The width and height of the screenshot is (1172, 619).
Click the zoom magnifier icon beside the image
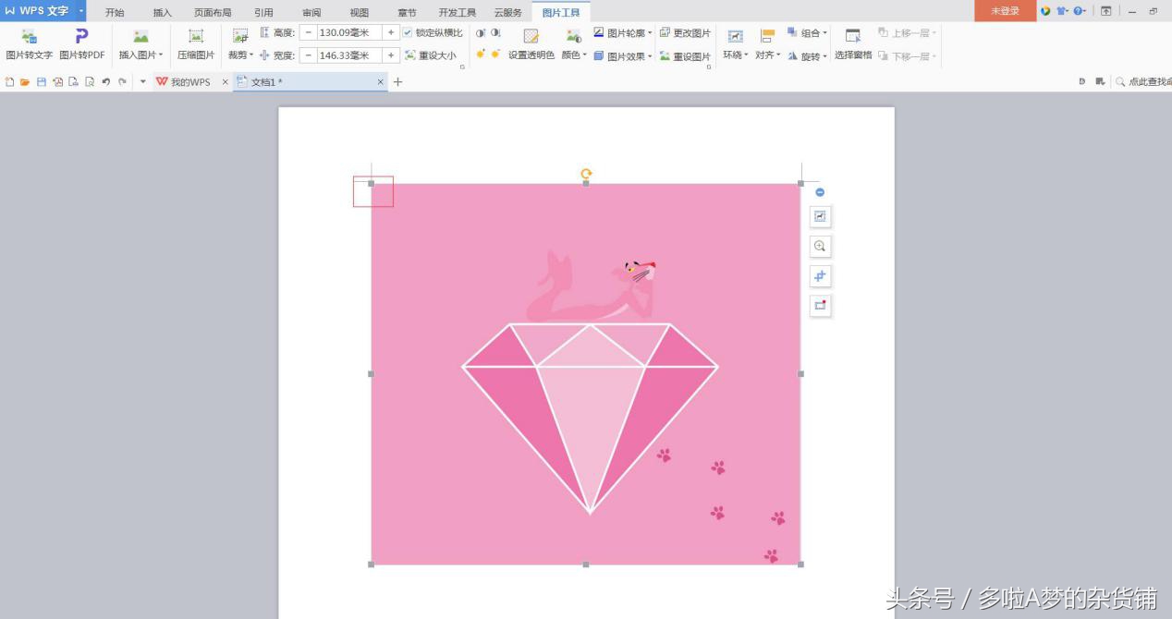[820, 246]
